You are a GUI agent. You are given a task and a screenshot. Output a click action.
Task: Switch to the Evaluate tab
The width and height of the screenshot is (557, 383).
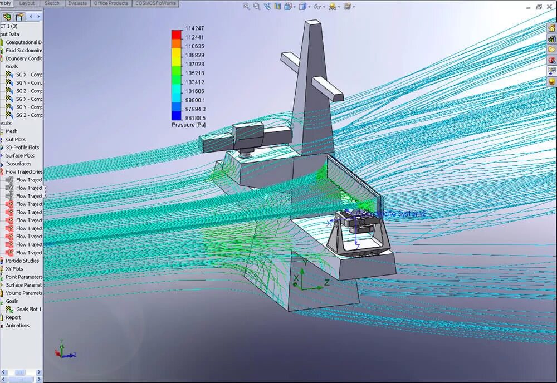pyautogui.click(x=77, y=3)
